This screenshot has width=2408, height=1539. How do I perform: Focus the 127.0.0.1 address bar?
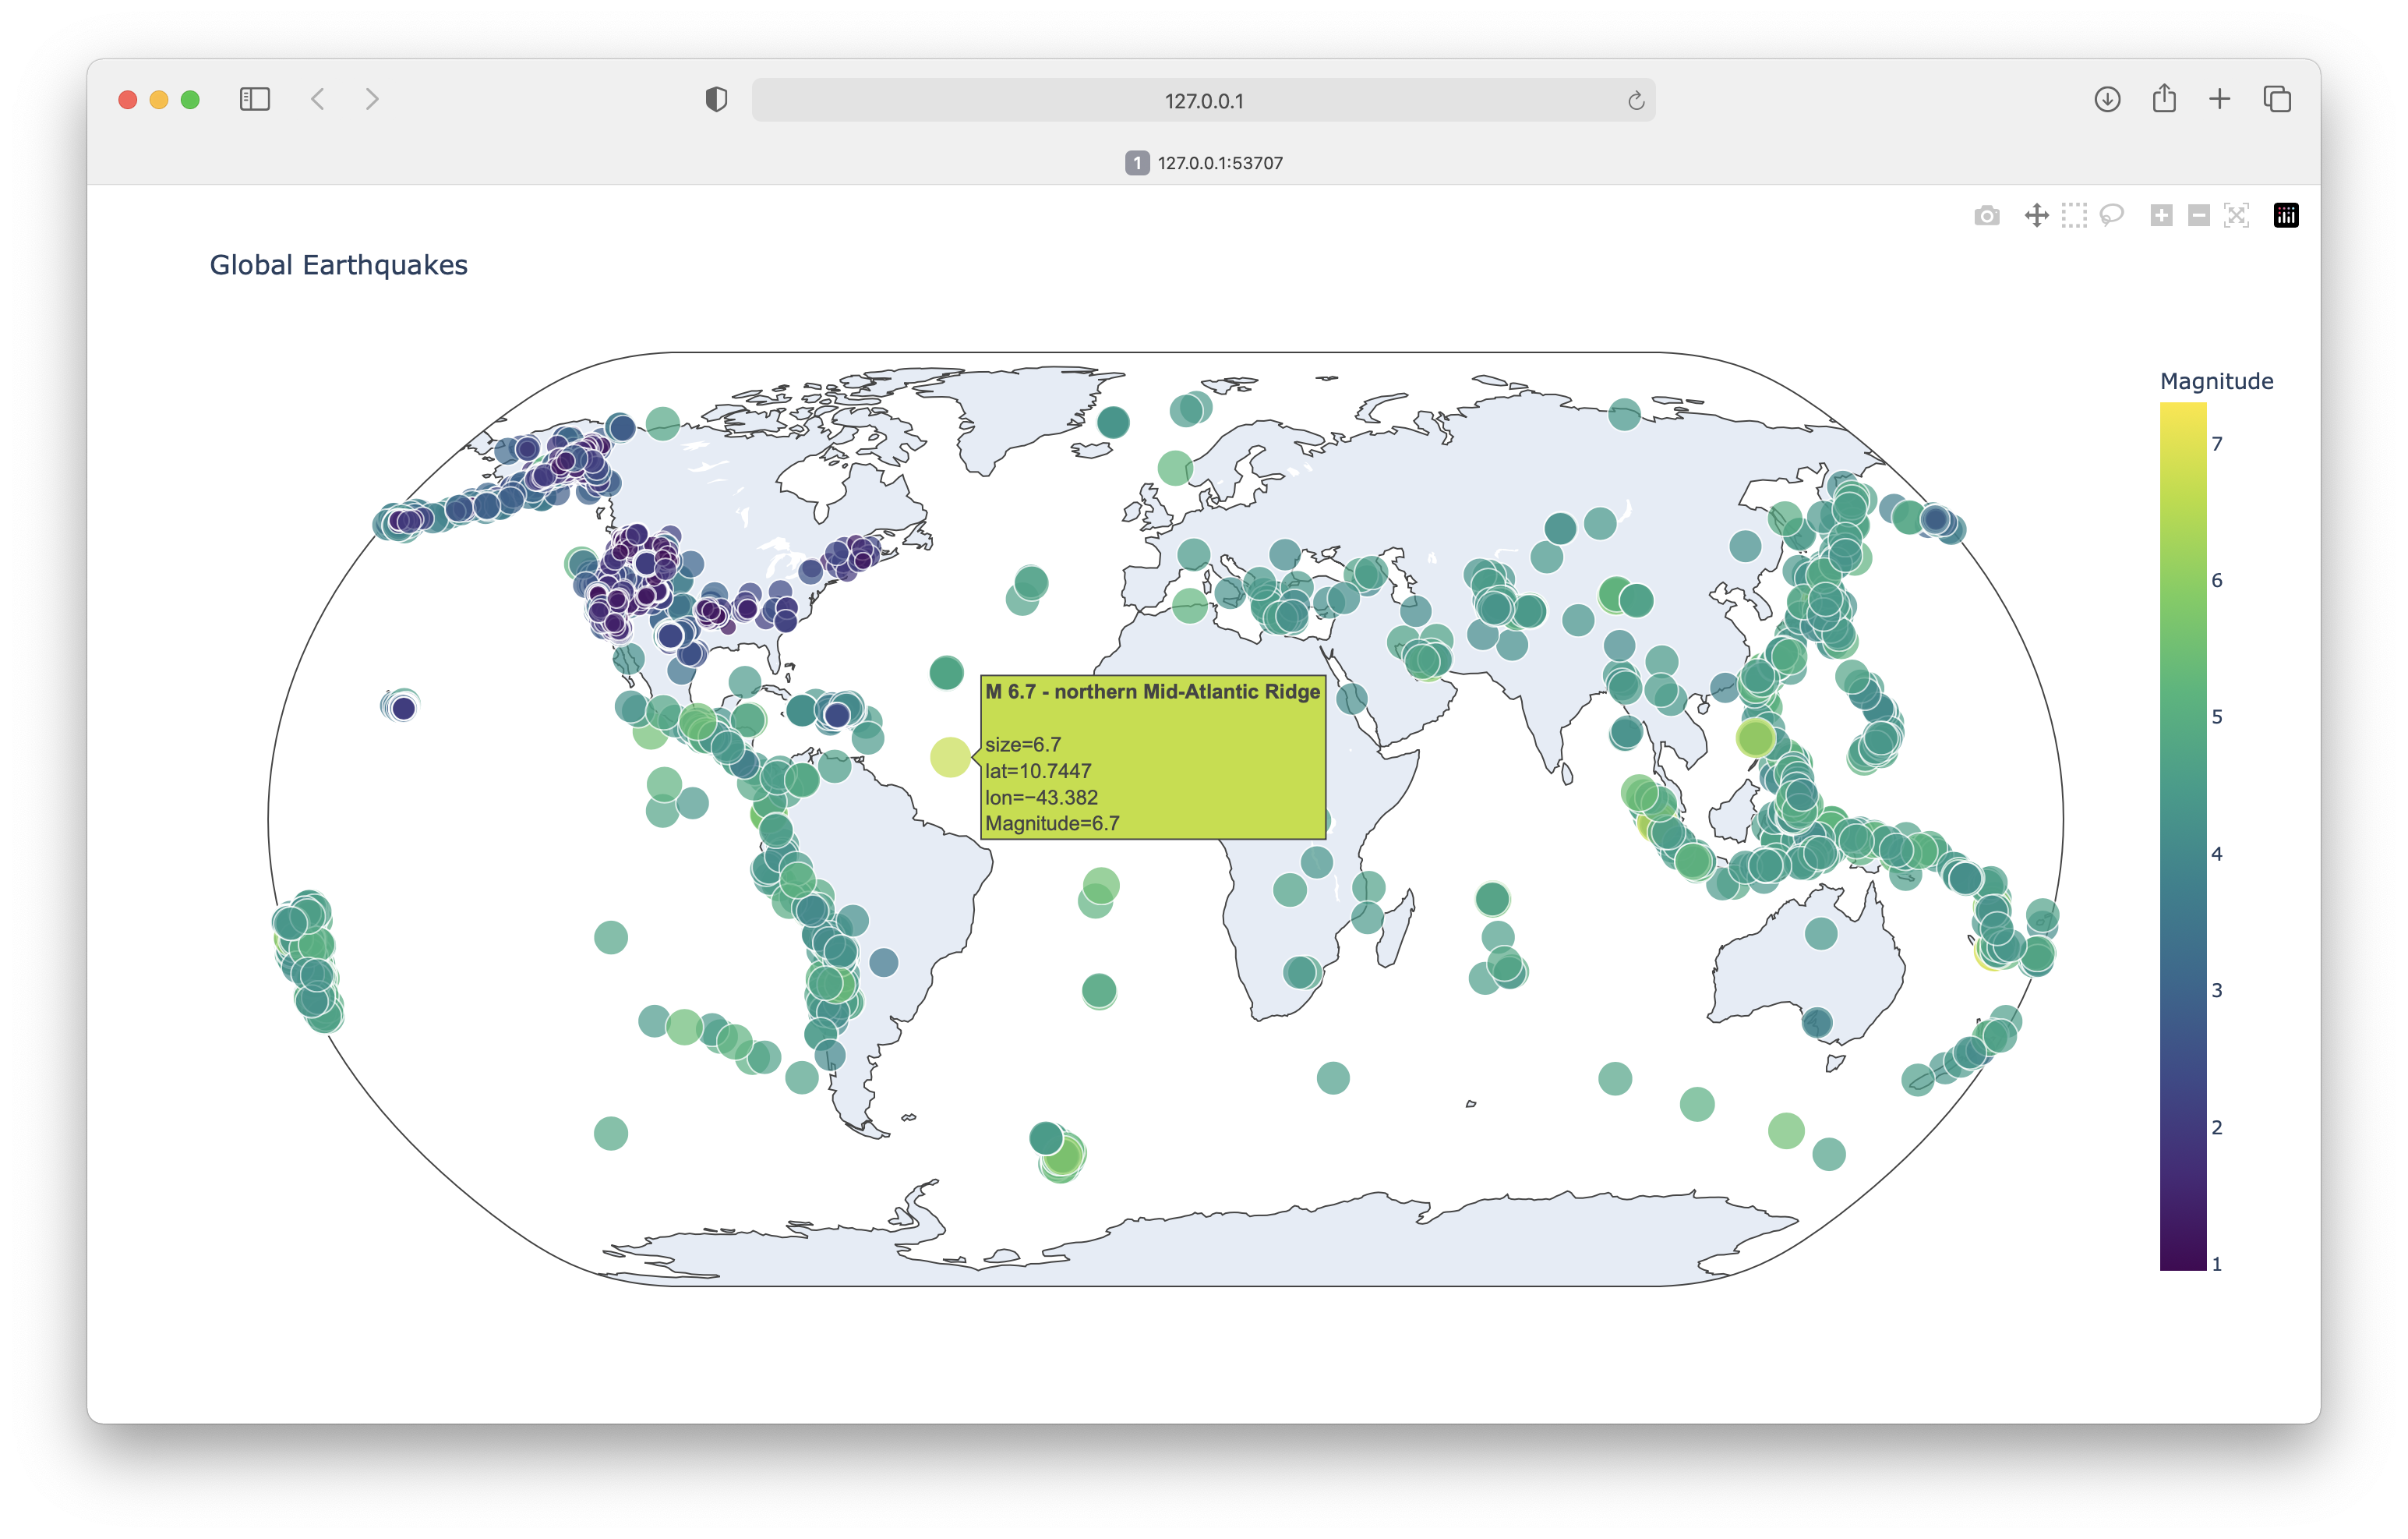(1203, 100)
